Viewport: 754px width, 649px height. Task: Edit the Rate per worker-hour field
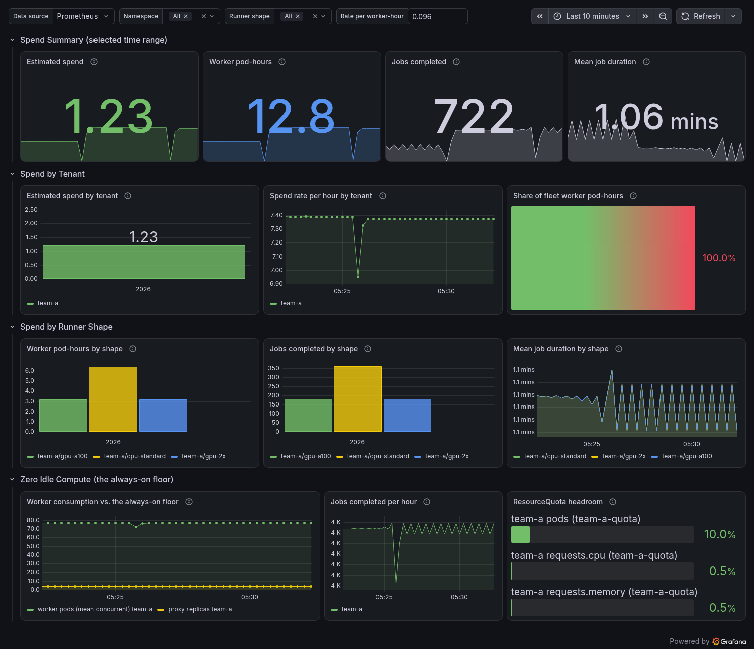437,16
